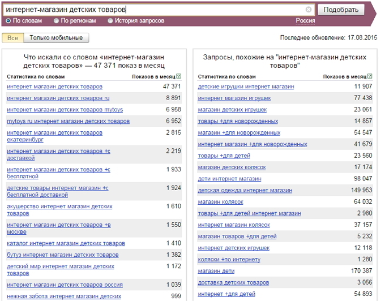This screenshot has width=385, height=301.
Task: Switch to the 'Все' tab
Action: click(13, 38)
